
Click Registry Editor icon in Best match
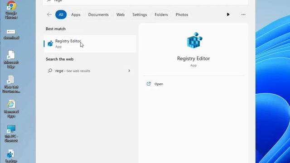50,43
